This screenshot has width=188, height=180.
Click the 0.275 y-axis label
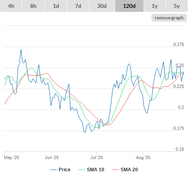(x=178, y=44)
